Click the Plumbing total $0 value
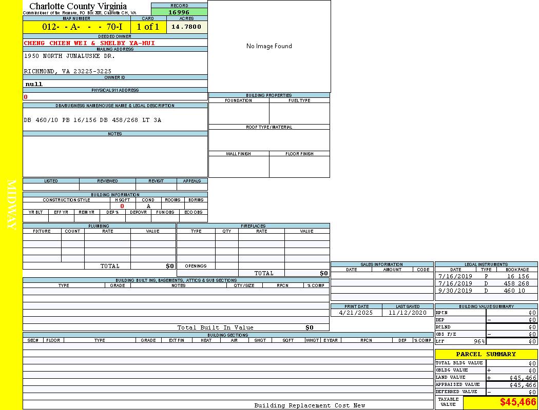Image resolution: width=539 pixels, height=410 pixels. (x=170, y=266)
